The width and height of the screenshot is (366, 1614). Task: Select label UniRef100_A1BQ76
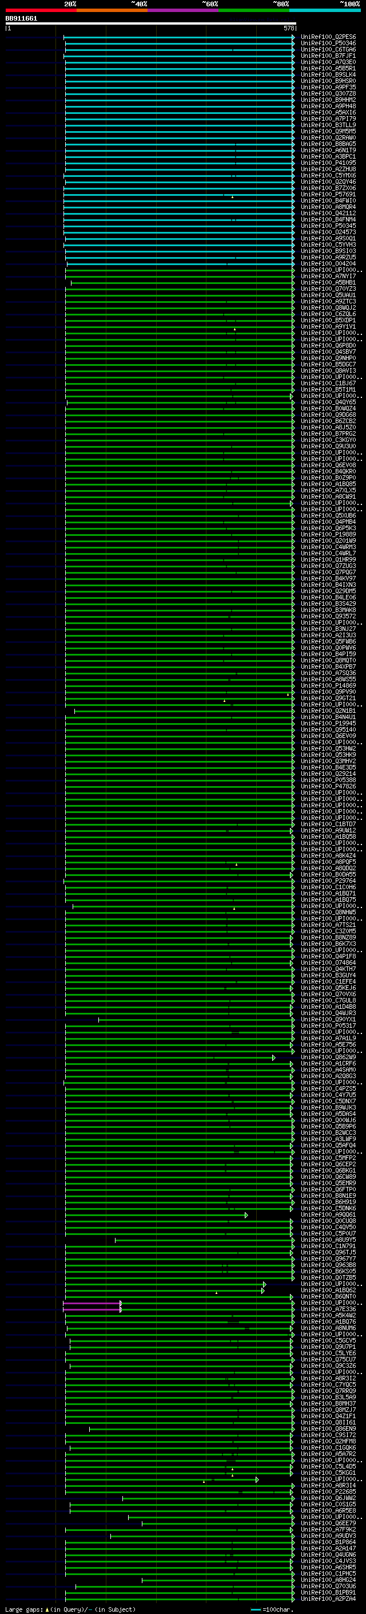point(328,1321)
